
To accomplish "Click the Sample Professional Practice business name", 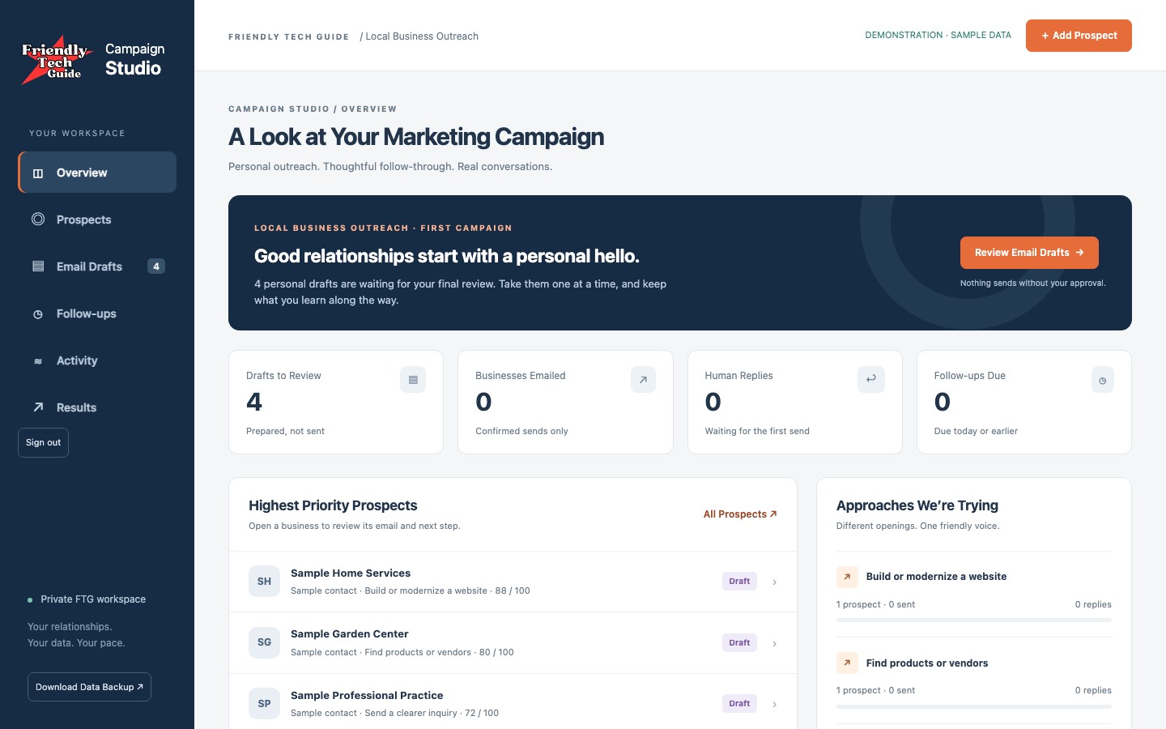I will coord(367,695).
